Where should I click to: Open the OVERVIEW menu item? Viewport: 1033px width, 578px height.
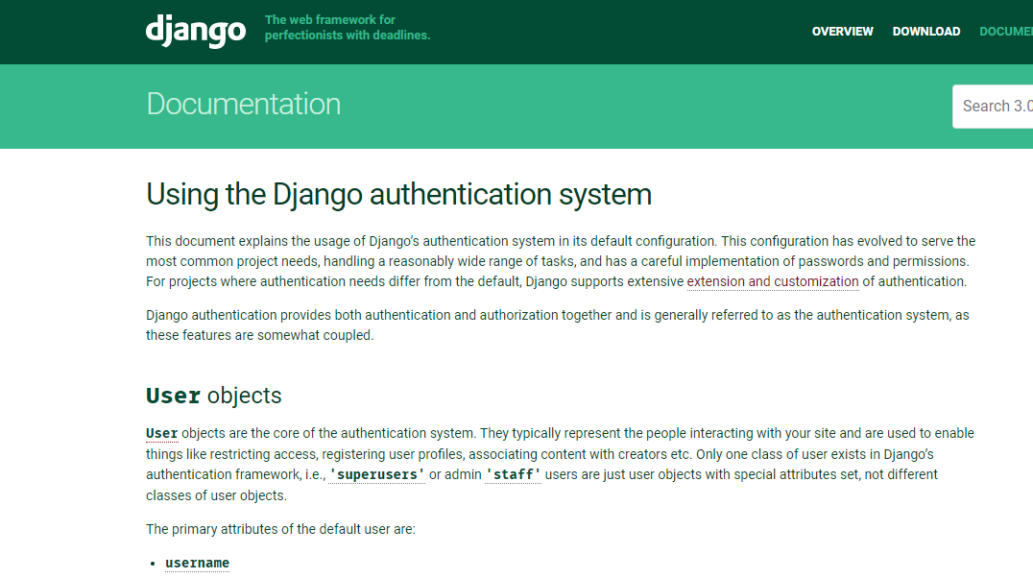[x=842, y=31]
